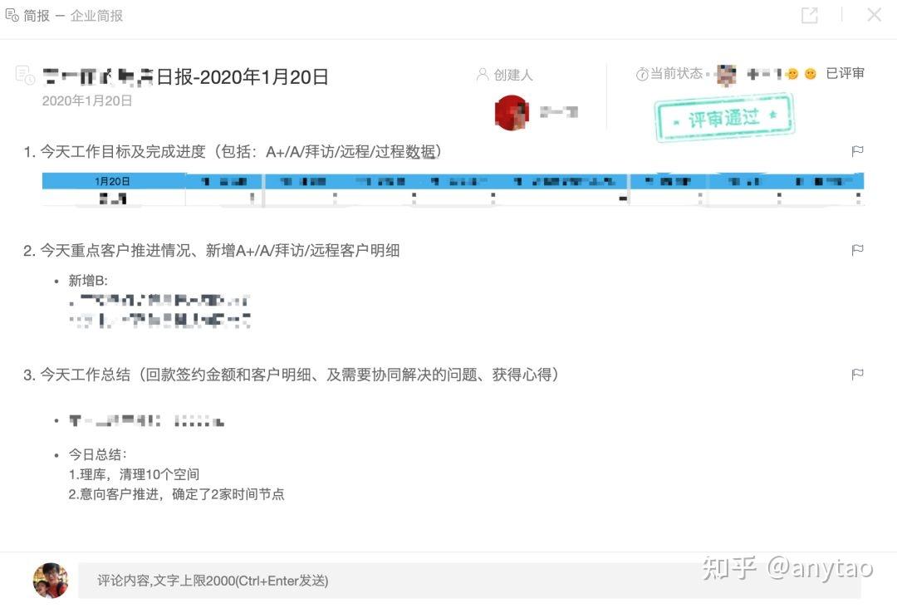The image size is (897, 608).
Task: Select the 新增B: bullet text
Action: tap(88, 280)
